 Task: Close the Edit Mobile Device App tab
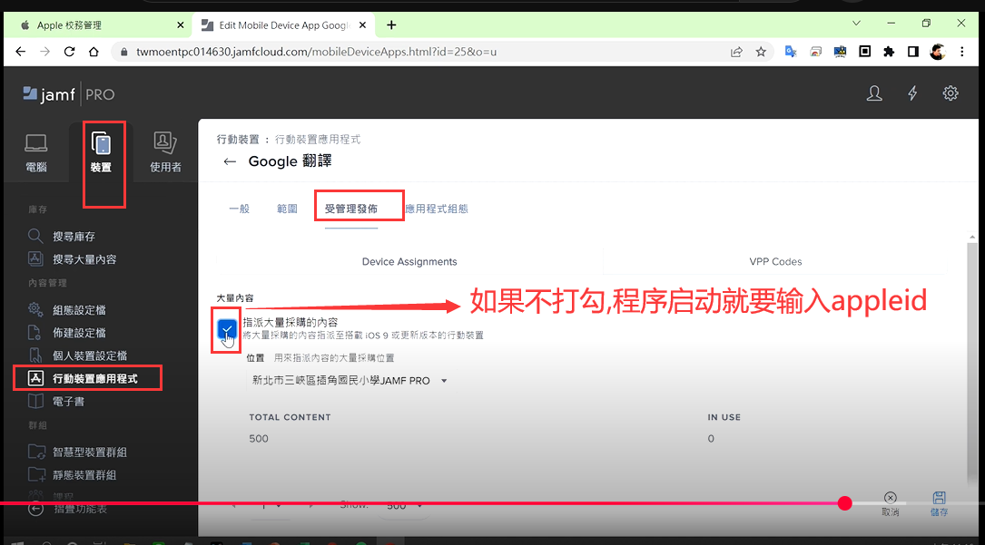[x=362, y=25]
